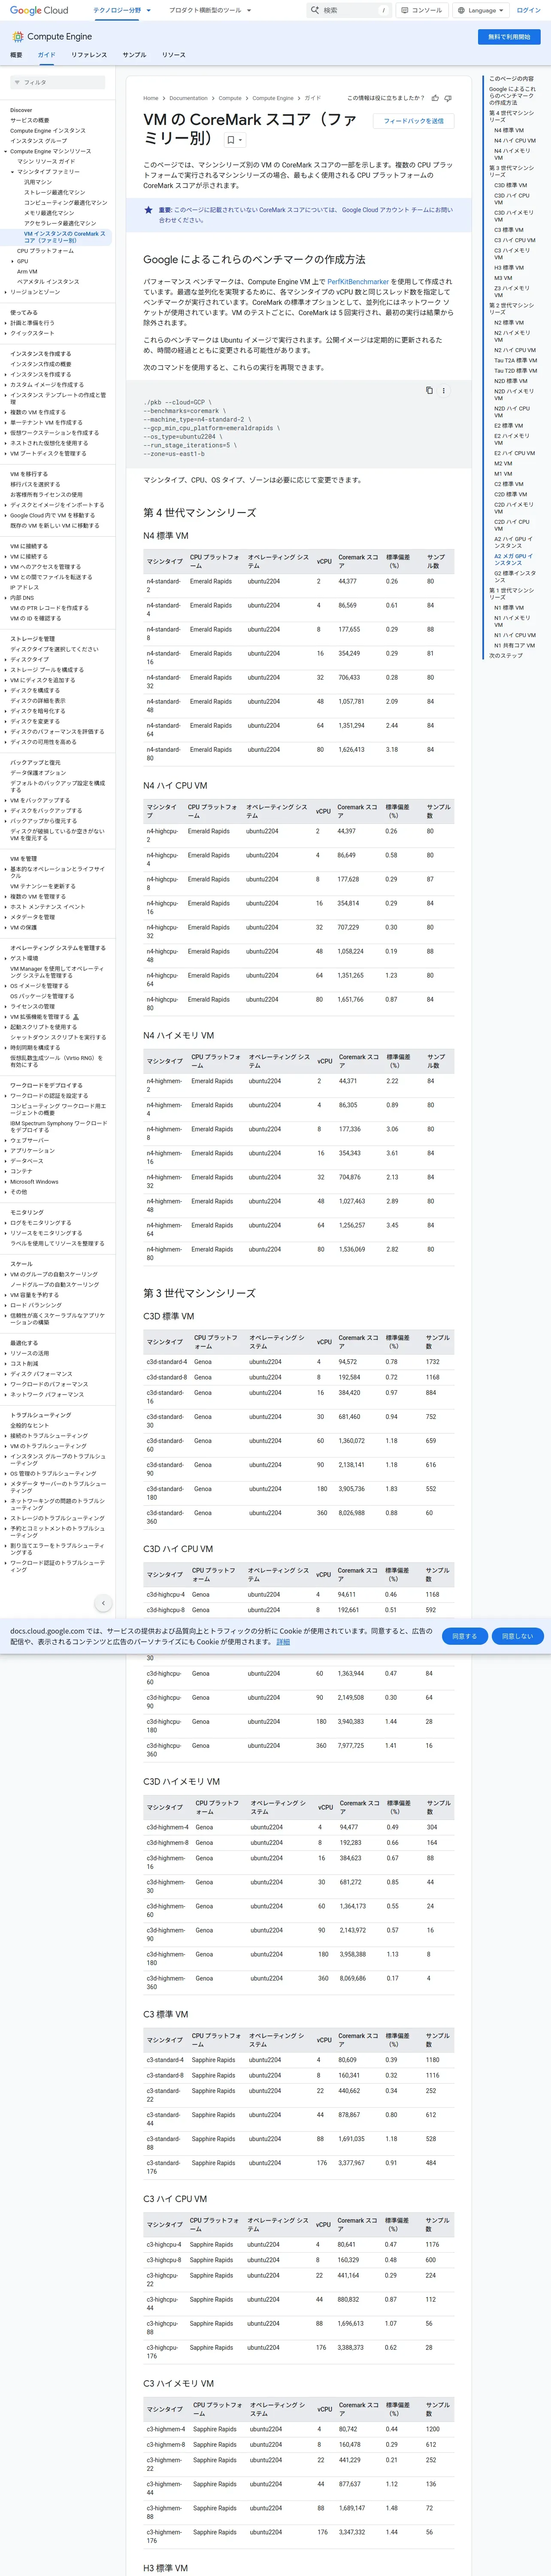Switch to the リファレンス tab
This screenshot has width=551, height=2576.
click(89, 55)
